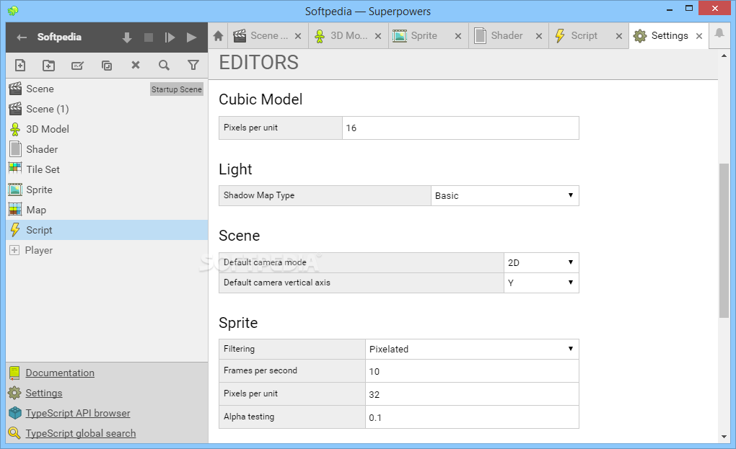The height and width of the screenshot is (449, 736).
Task: Click the scrollbar down arrow
Action: (724, 437)
